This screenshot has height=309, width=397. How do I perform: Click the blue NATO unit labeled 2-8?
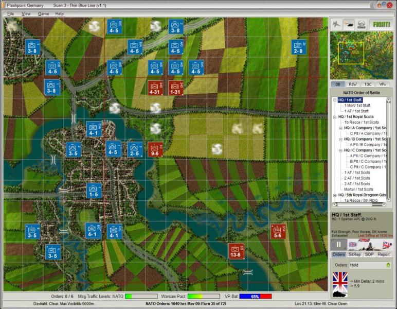(298, 47)
